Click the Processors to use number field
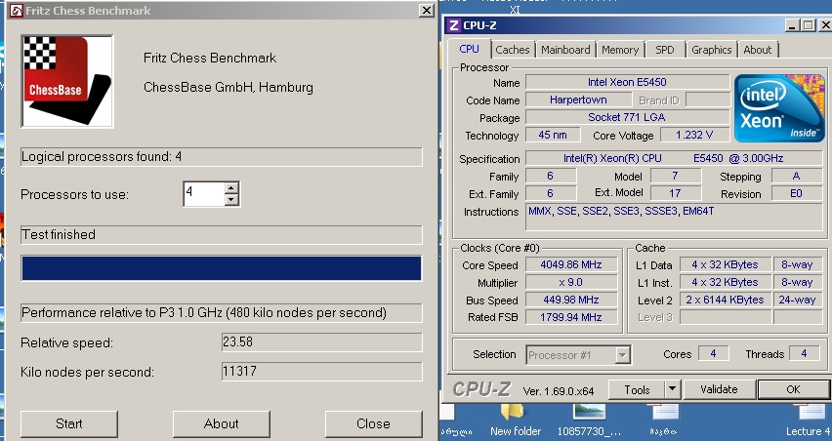Screen dimensions: 832x441 coord(204,194)
